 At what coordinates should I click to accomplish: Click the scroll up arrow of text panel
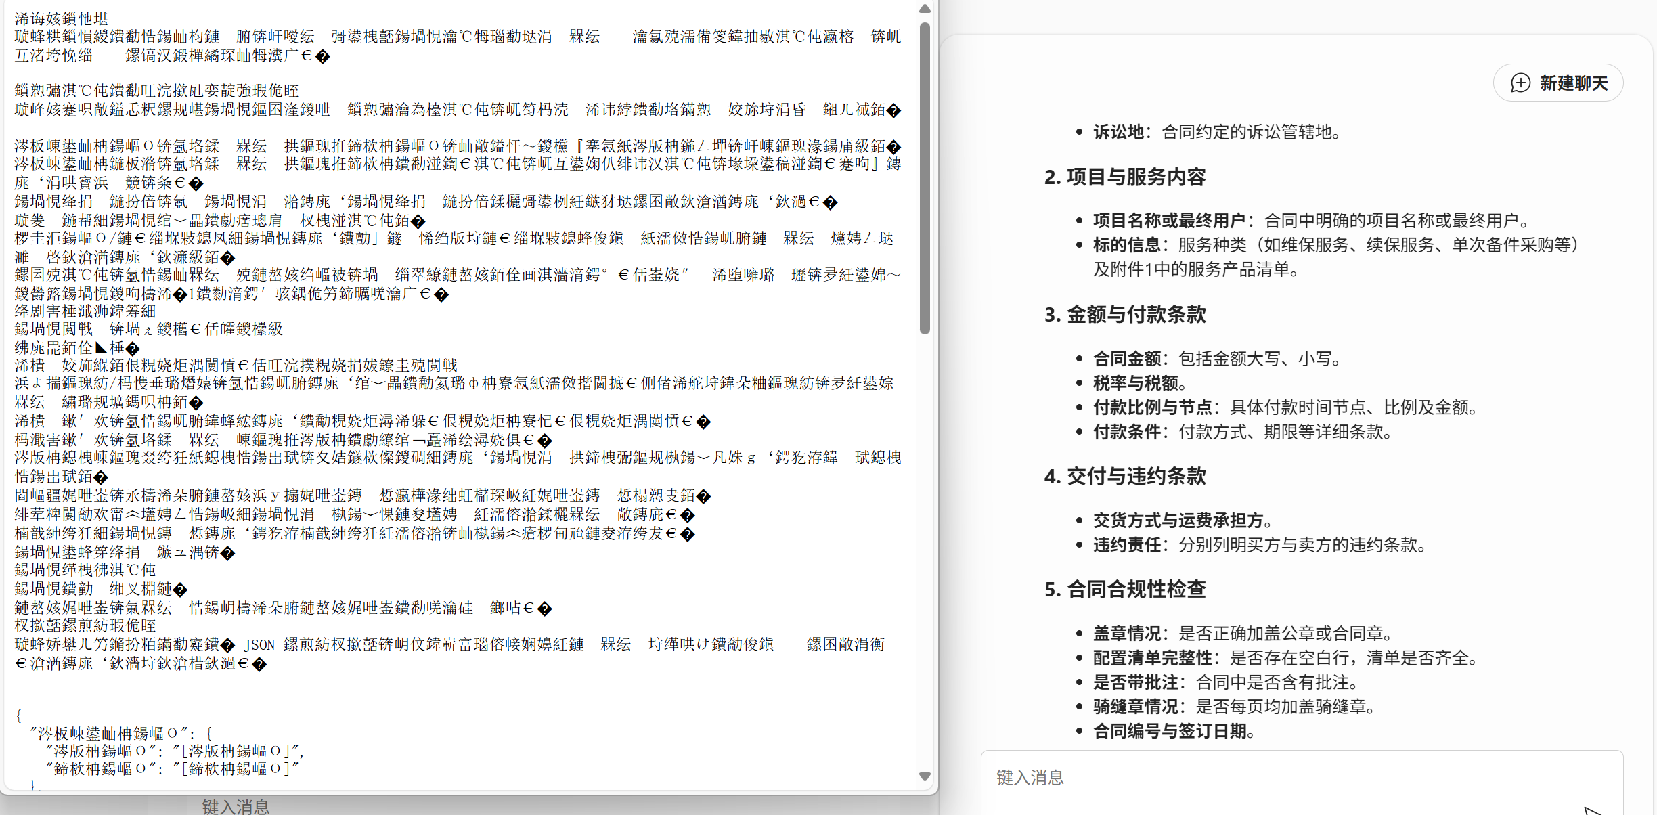coord(925,9)
